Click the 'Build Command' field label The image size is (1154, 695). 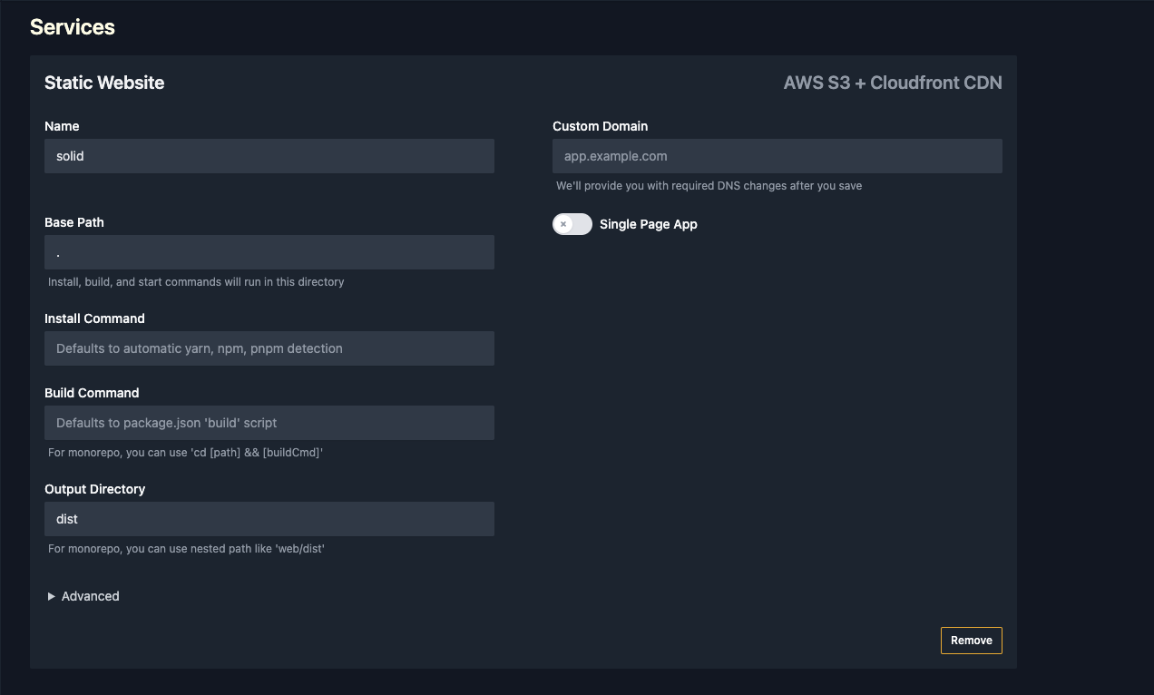(x=92, y=393)
